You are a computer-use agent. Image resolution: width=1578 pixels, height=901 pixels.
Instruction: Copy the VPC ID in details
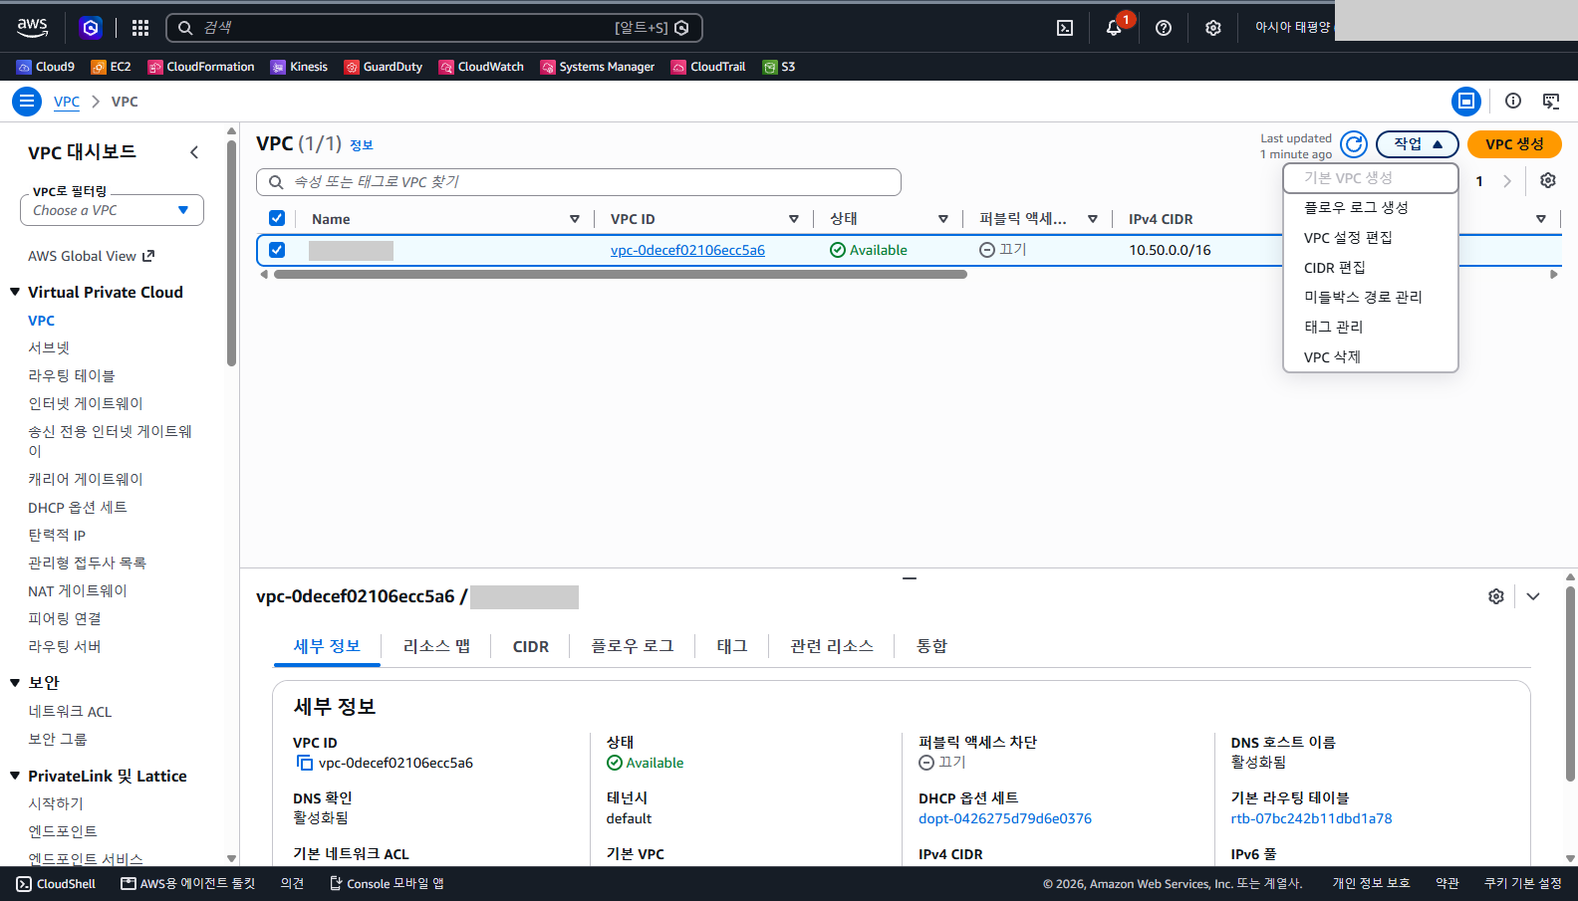tap(304, 763)
